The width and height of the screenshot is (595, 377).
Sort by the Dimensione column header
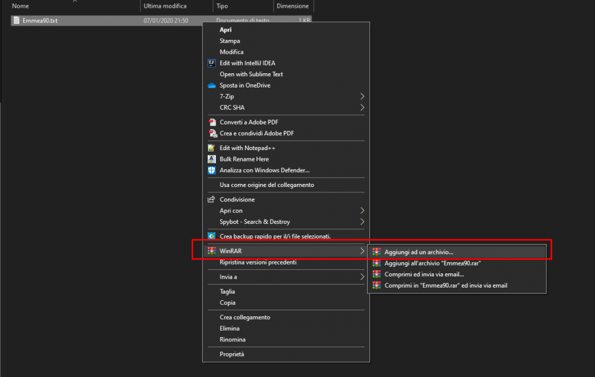(294, 6)
